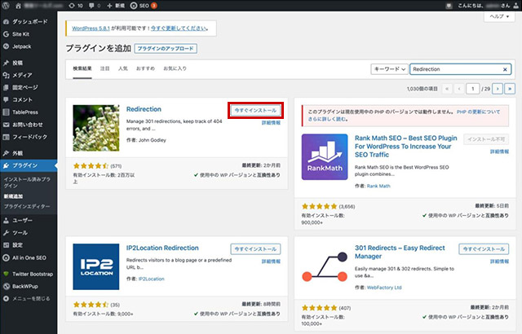Install 301 Redirects plugin now
This screenshot has width=522, height=334.
[484, 249]
